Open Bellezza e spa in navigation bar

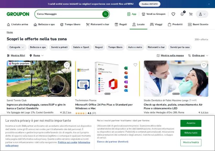44,24
